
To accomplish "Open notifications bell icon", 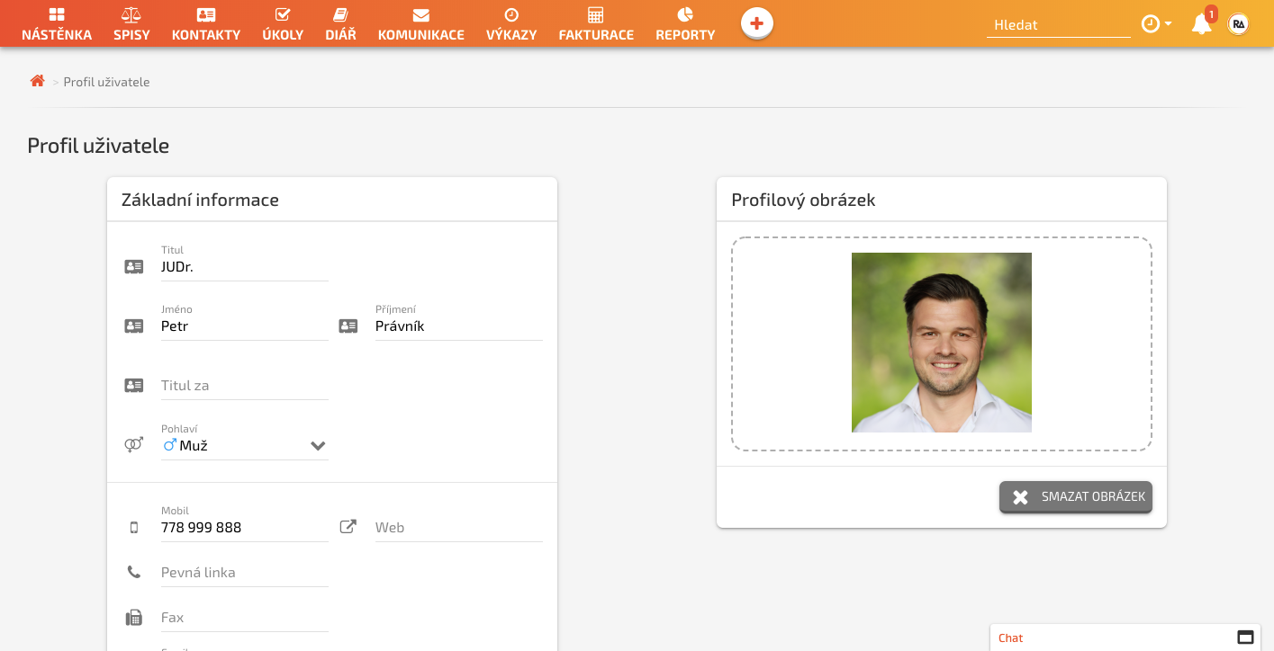I will [1202, 24].
